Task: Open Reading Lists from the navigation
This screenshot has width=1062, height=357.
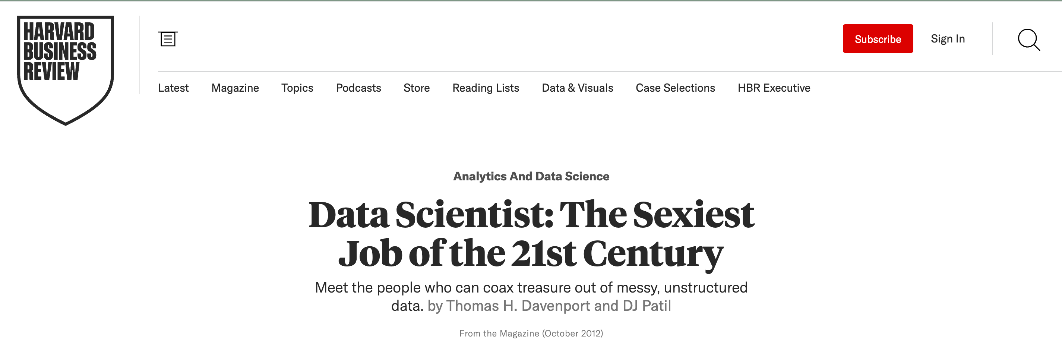Action: [x=486, y=88]
